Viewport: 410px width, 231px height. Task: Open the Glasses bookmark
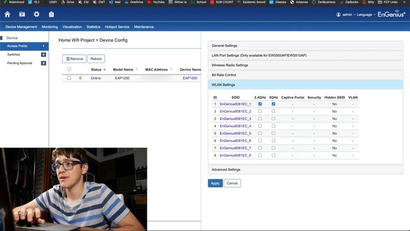(x=277, y=2)
